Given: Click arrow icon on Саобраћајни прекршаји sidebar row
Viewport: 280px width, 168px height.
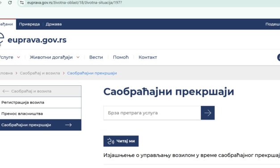Looking at the screenshot, I should (x=68, y=125).
